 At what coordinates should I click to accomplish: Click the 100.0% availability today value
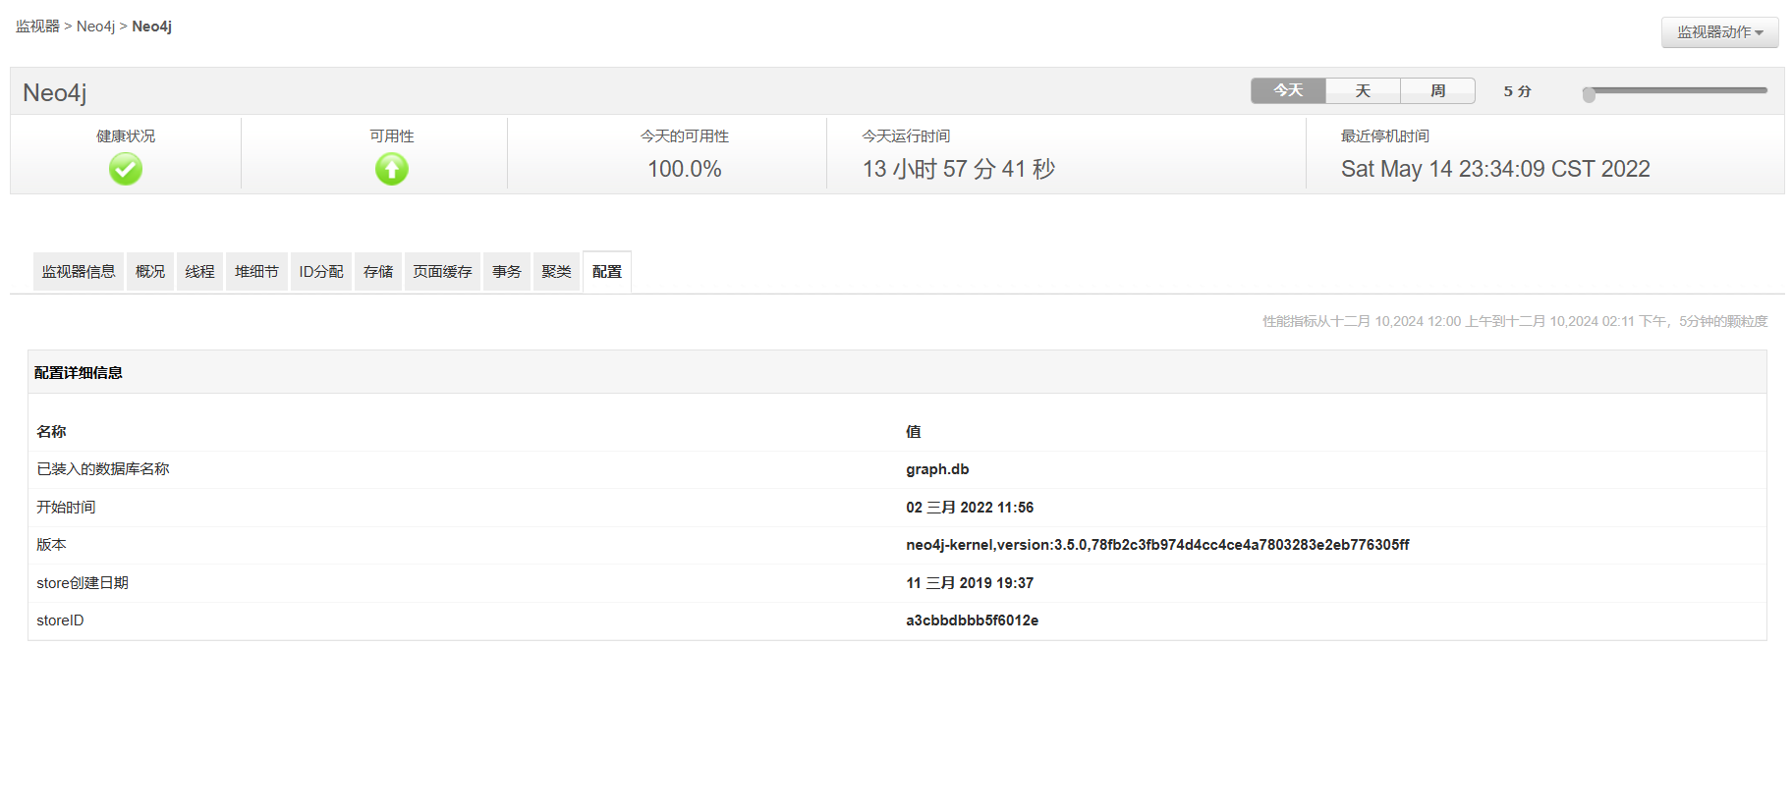pyautogui.click(x=685, y=169)
